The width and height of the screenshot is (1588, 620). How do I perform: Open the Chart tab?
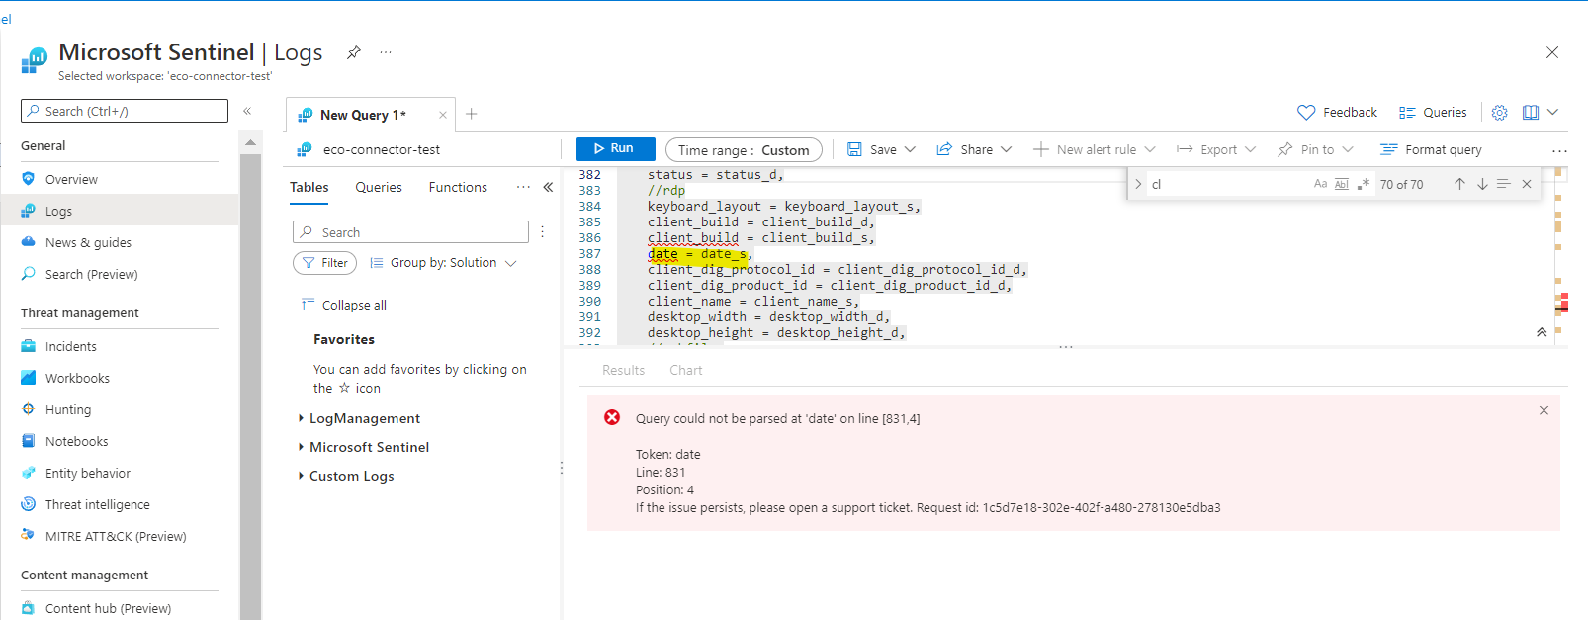685,370
